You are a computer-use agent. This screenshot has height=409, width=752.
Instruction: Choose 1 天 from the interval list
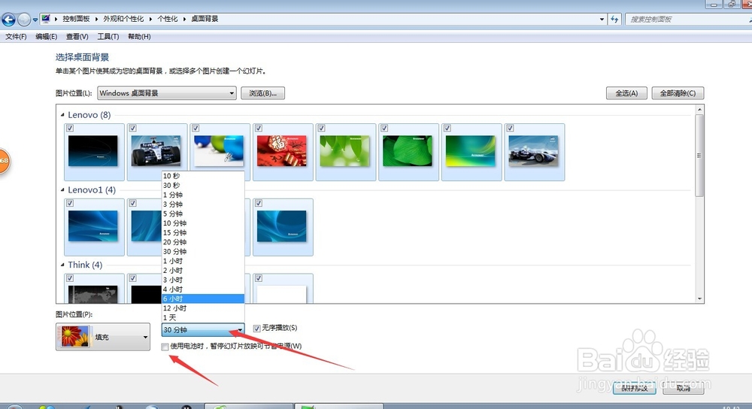[x=203, y=317]
